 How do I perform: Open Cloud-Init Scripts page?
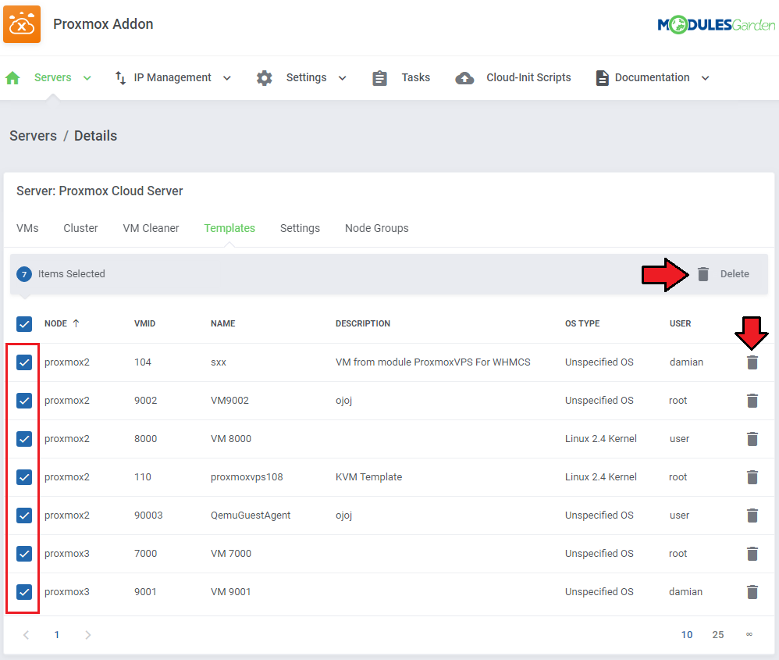[528, 77]
